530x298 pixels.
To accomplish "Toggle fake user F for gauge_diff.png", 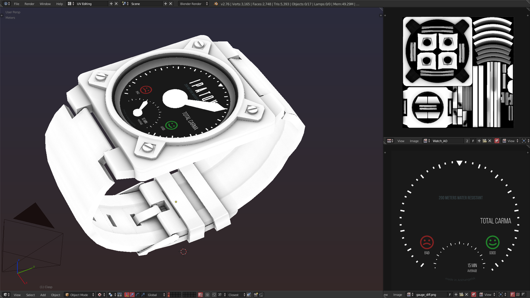I will point(450,295).
